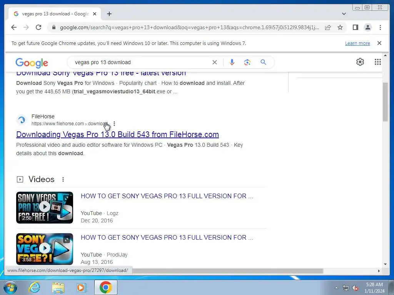The height and width of the screenshot is (295, 394).
Task: Open Download Sony Vegas Pro 13 free result
Action: [x=101, y=74]
